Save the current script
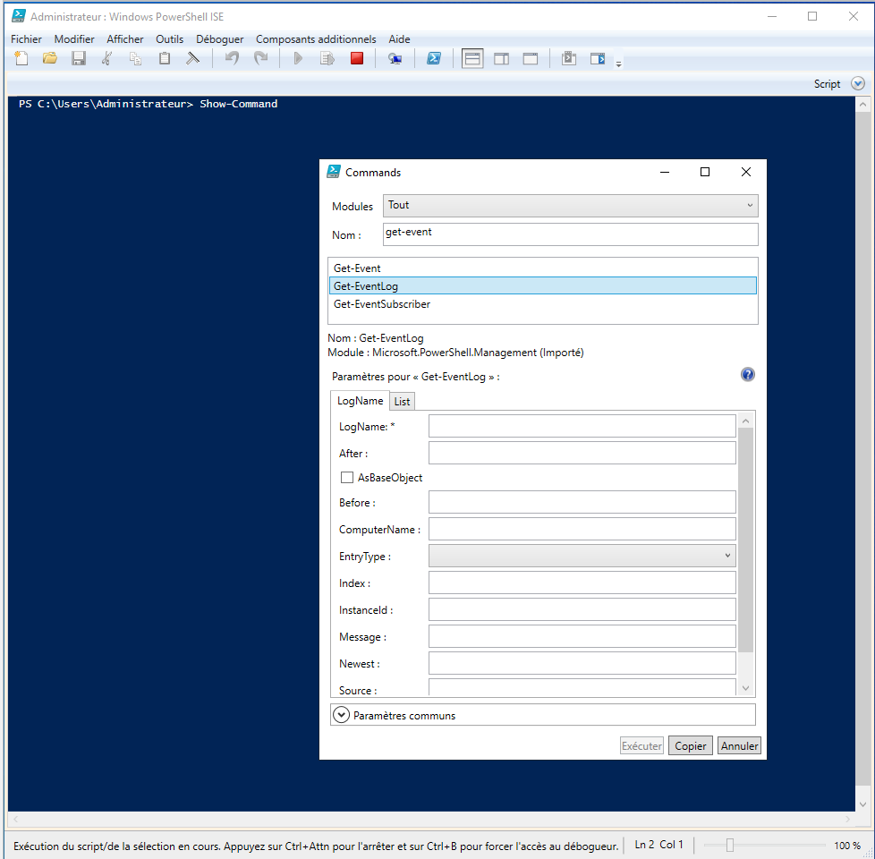Screen dimensions: 875x859 click(78, 57)
